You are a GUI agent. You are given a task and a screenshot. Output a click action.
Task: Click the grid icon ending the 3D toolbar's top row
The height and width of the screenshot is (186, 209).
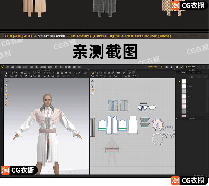[85, 73]
